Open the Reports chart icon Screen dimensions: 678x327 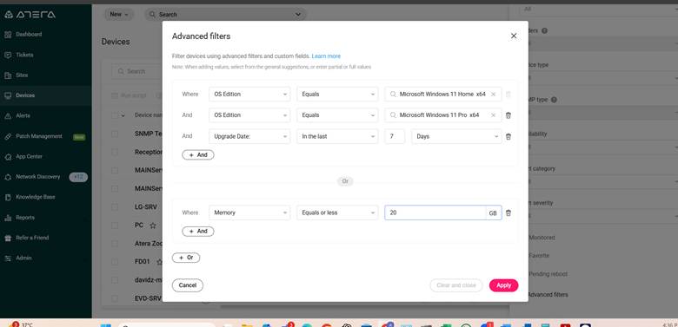(x=8, y=218)
